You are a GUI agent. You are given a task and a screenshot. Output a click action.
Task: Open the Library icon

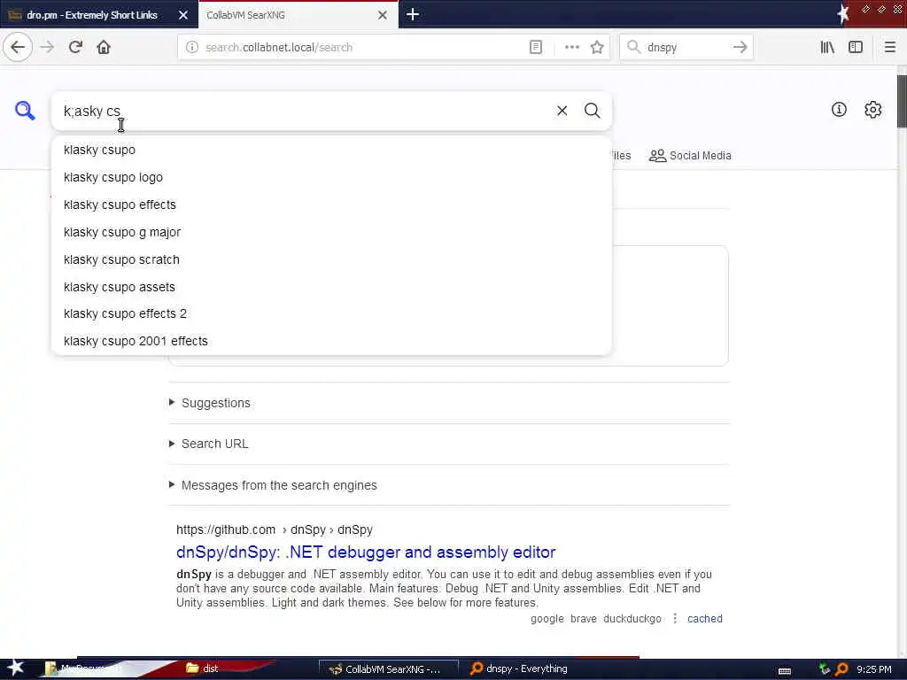(x=827, y=48)
